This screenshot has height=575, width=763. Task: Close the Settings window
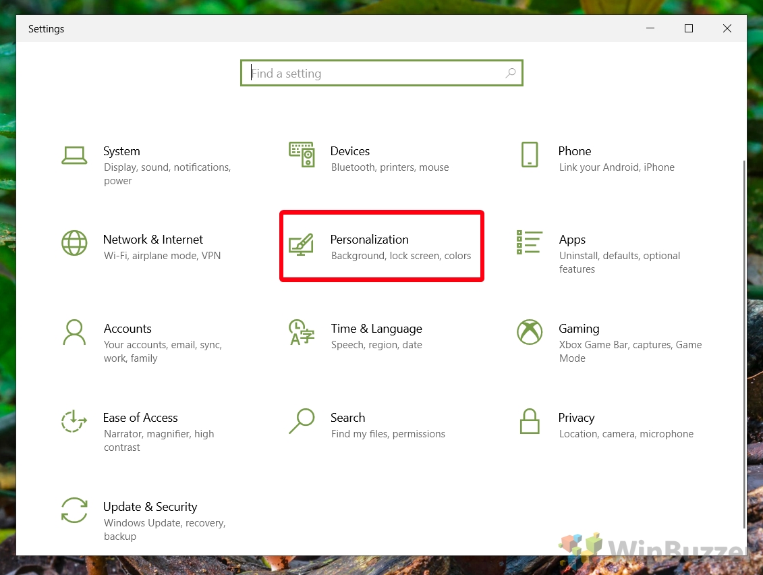tap(727, 28)
